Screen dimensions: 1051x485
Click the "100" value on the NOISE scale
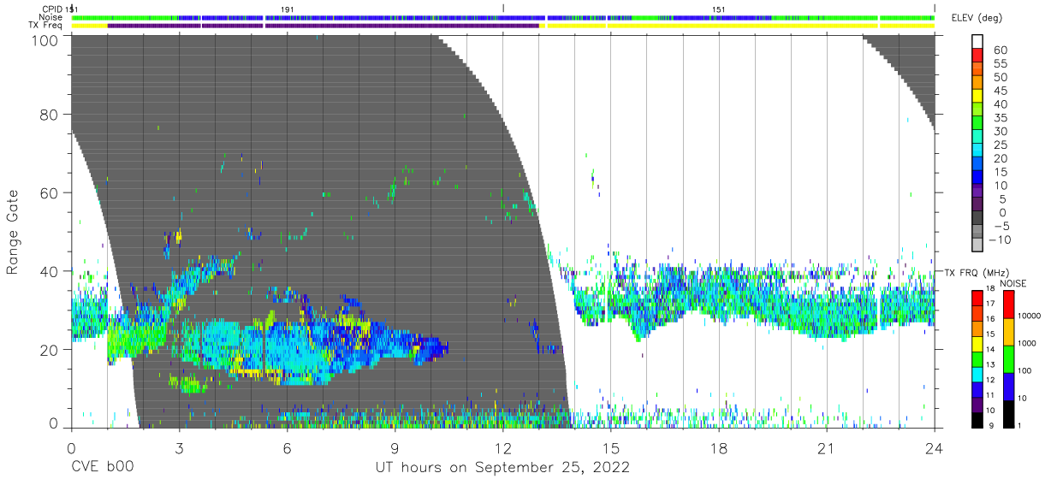1024,371
